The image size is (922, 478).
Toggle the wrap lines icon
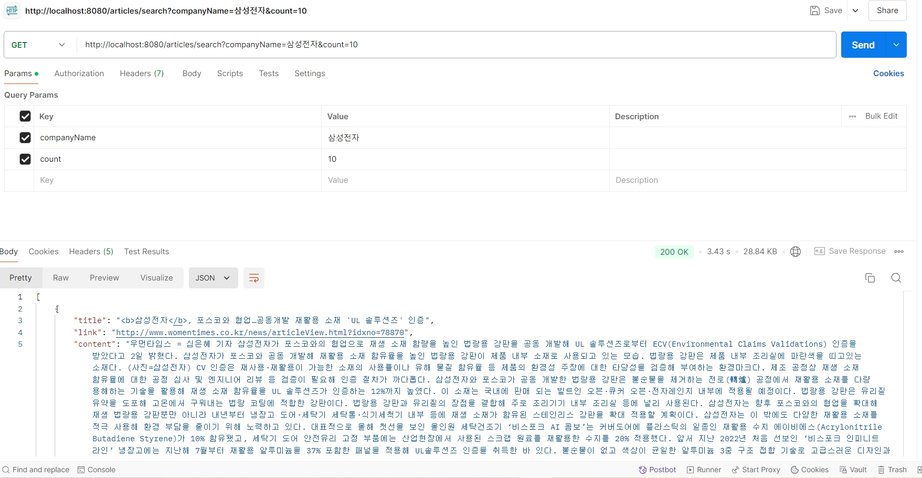(x=254, y=278)
